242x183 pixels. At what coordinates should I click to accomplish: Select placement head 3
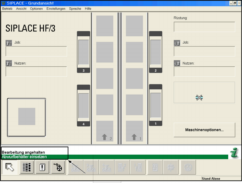click(83, 52)
